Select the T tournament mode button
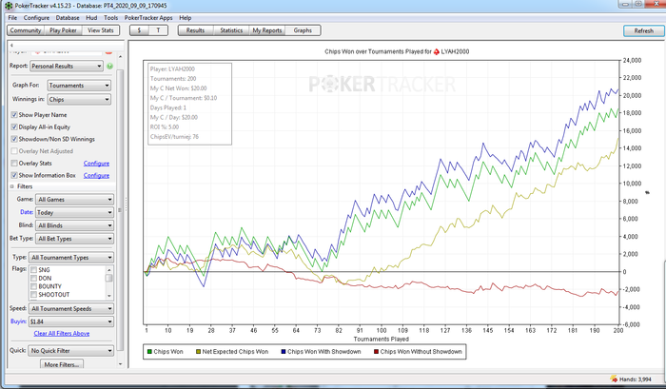 [x=159, y=30]
